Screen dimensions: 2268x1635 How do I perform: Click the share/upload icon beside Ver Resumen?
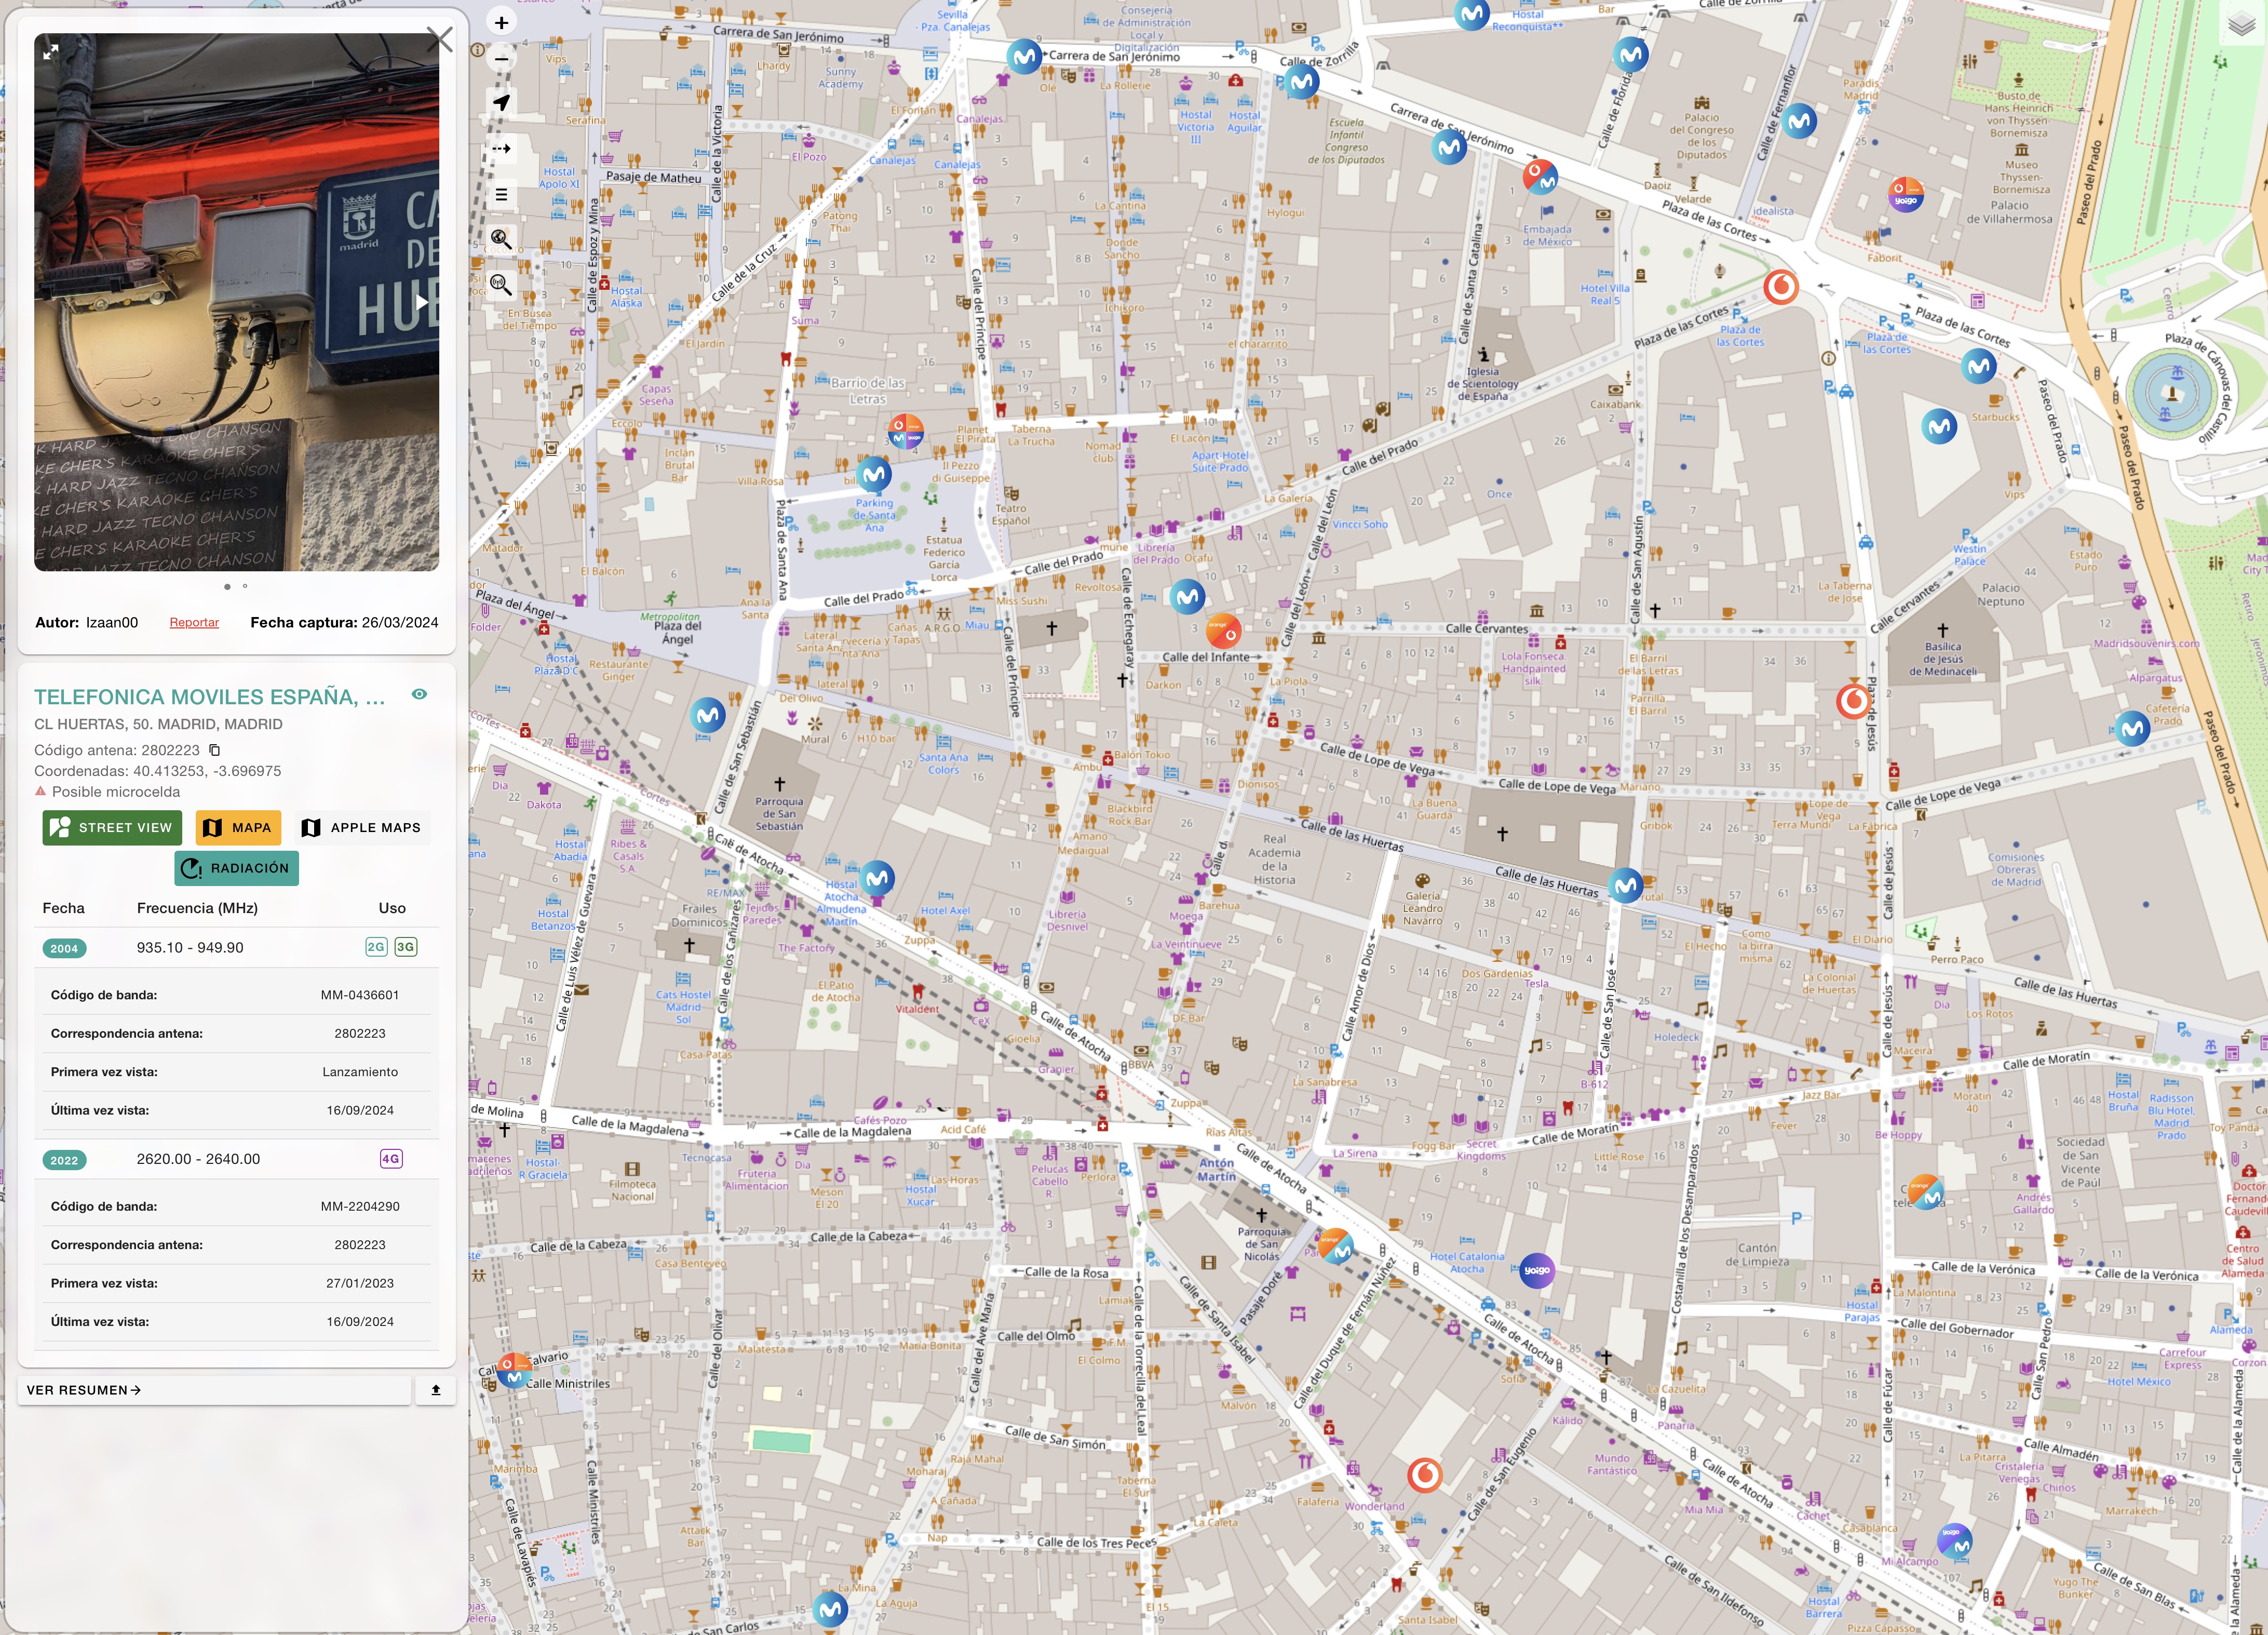(x=436, y=1390)
